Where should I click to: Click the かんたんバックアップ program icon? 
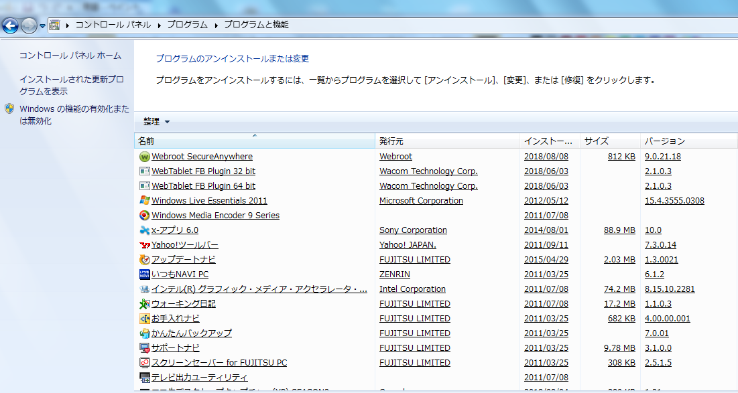(x=145, y=333)
